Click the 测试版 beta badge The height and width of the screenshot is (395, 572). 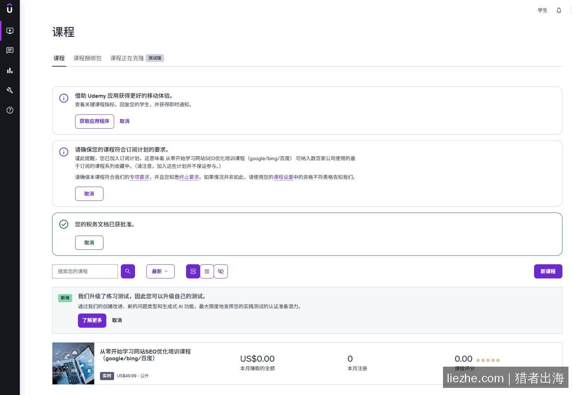coord(155,58)
